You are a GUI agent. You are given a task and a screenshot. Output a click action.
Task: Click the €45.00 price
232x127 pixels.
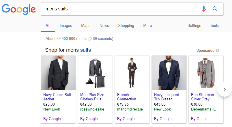pyautogui.click(x=160, y=104)
